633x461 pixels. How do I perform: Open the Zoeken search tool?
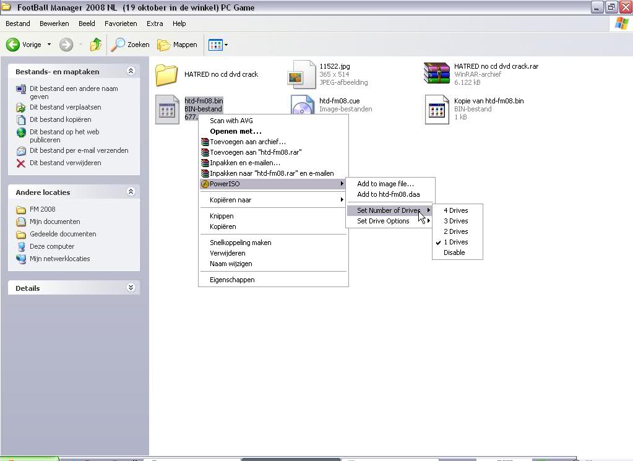(x=131, y=45)
